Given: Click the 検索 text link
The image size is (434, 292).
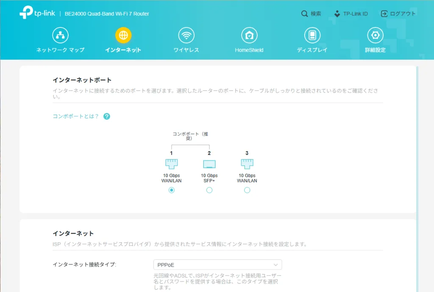Looking at the screenshot, I should (316, 14).
